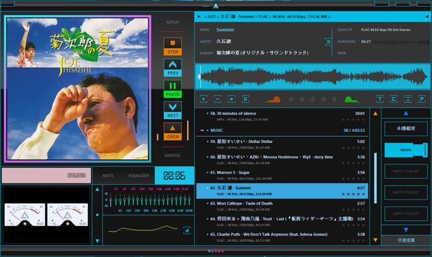The width and height of the screenshot is (432, 257).
Task: Click the T icon in the playlist toolbar
Action: (380, 99)
